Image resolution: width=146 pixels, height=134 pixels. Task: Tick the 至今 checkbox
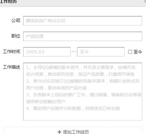click(130, 52)
